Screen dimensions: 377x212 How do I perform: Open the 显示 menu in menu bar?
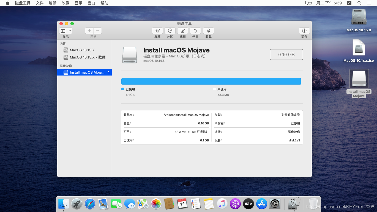click(78, 3)
